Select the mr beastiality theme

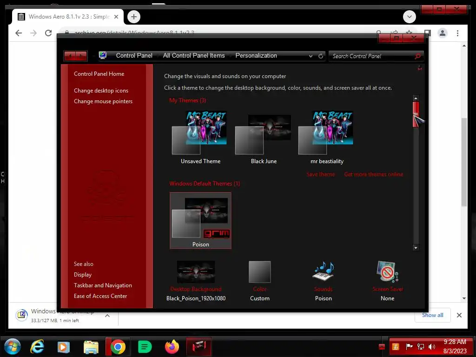point(327,137)
